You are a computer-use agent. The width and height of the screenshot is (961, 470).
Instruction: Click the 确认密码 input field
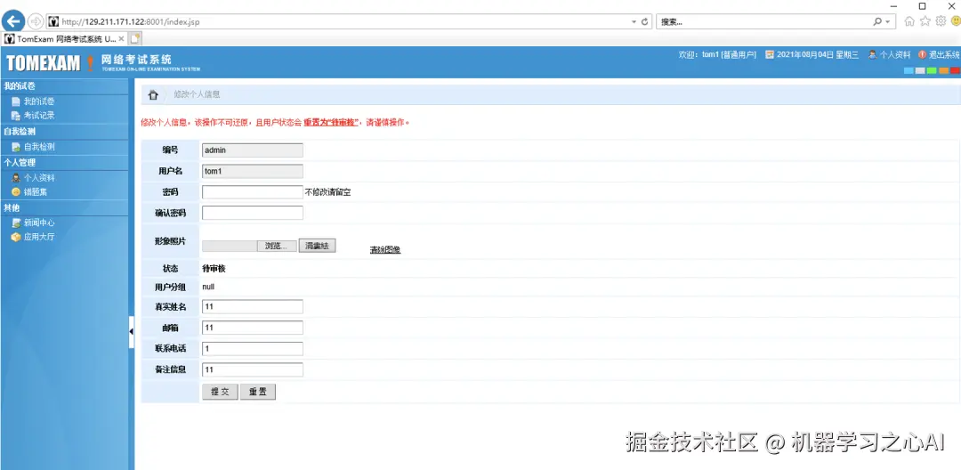click(253, 213)
